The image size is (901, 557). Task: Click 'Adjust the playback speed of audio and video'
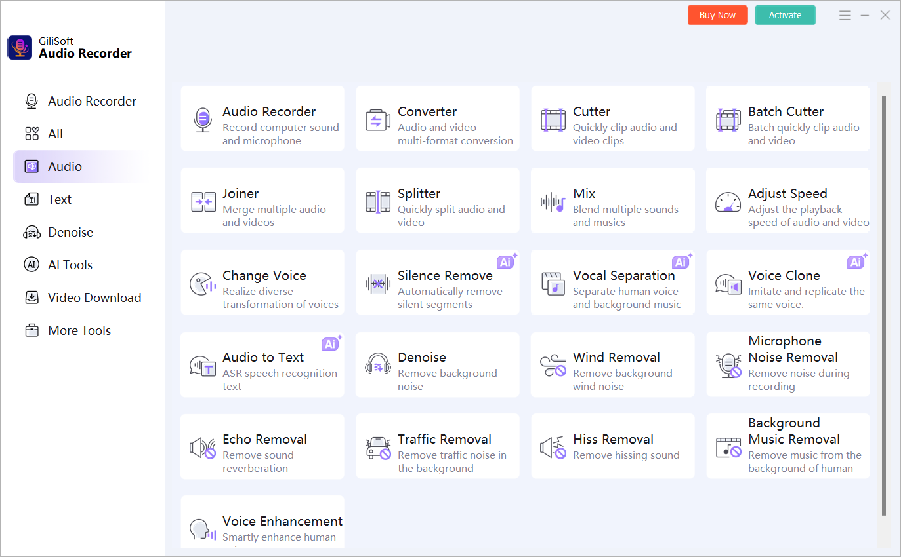[808, 216]
